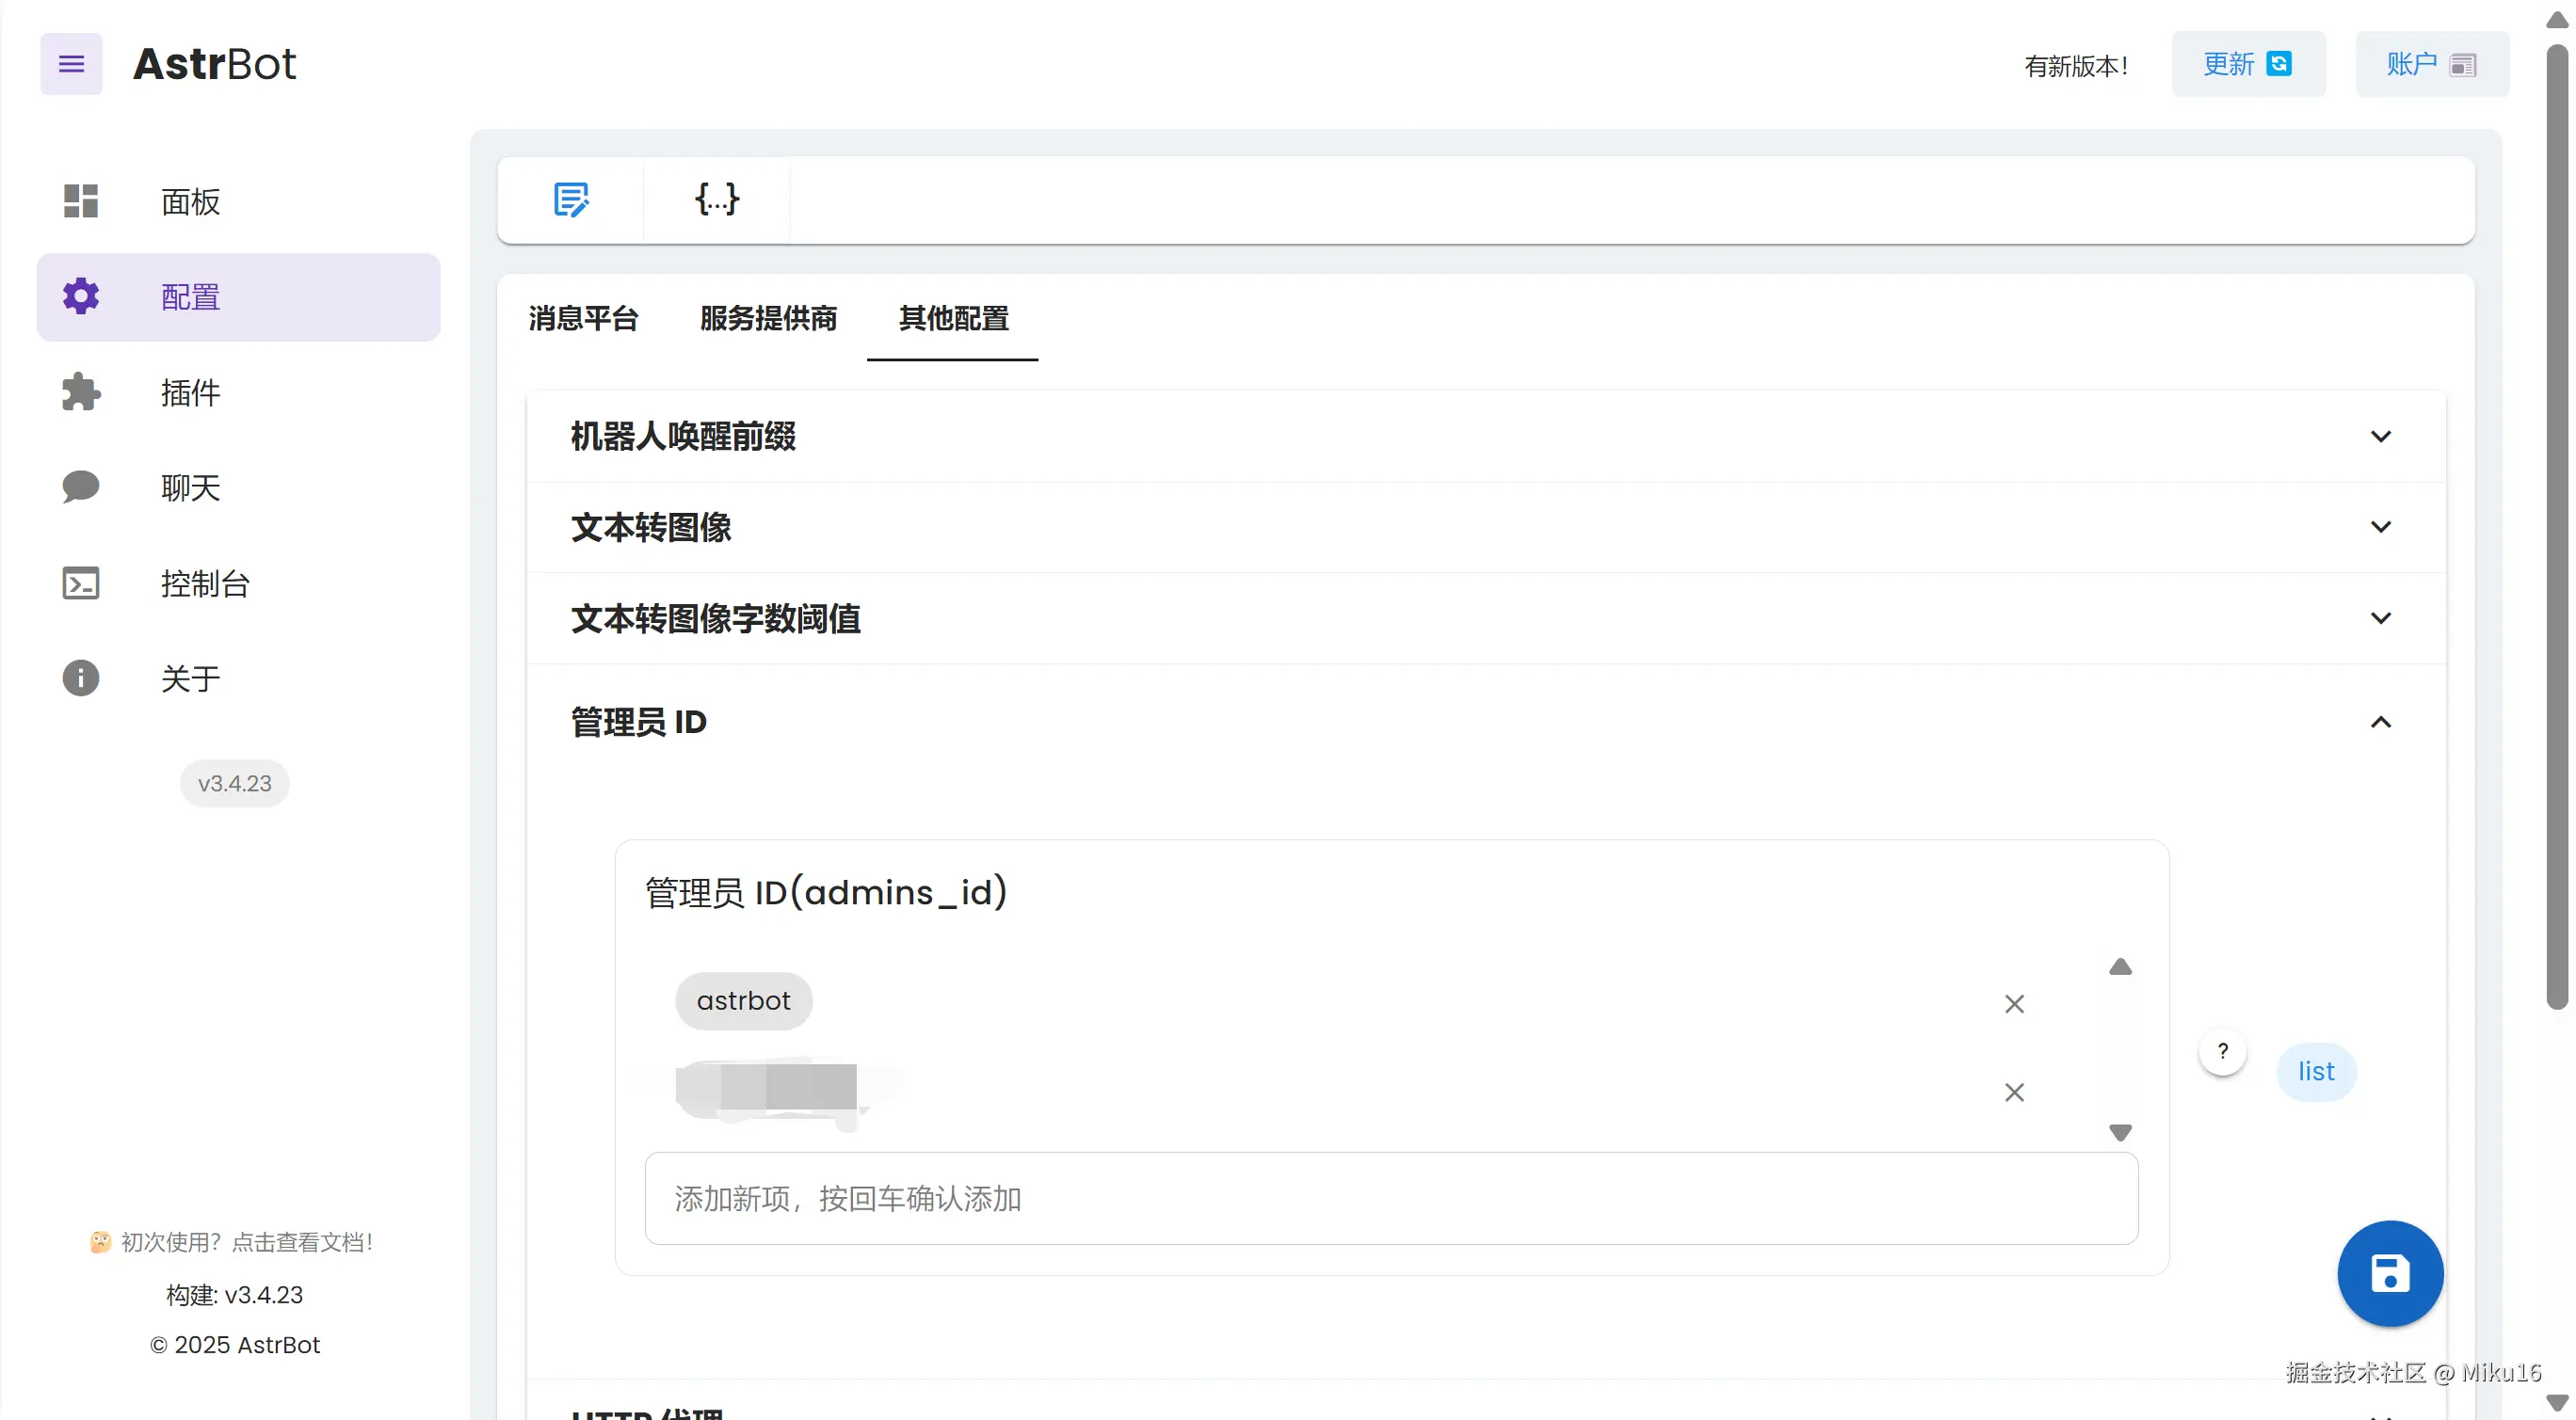Click the add new admin ID field
2576x1420 pixels.
(1390, 1198)
